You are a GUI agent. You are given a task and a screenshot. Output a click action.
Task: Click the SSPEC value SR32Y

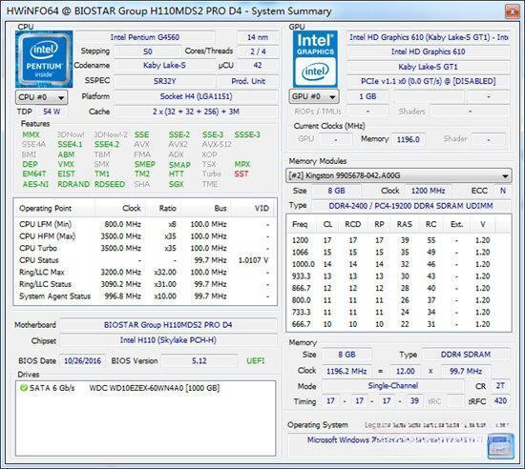pos(164,81)
